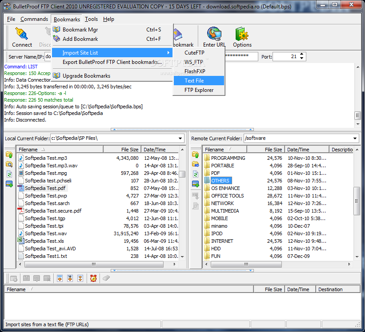Open the Tools menu

click(91, 19)
